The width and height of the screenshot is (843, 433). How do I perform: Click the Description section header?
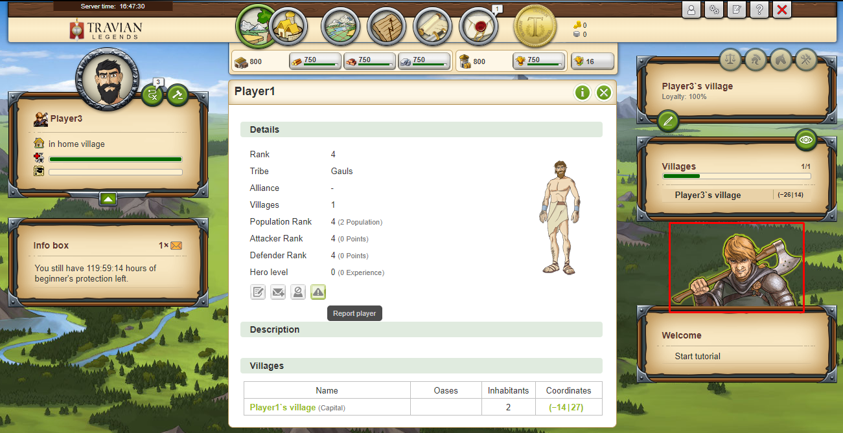point(421,329)
